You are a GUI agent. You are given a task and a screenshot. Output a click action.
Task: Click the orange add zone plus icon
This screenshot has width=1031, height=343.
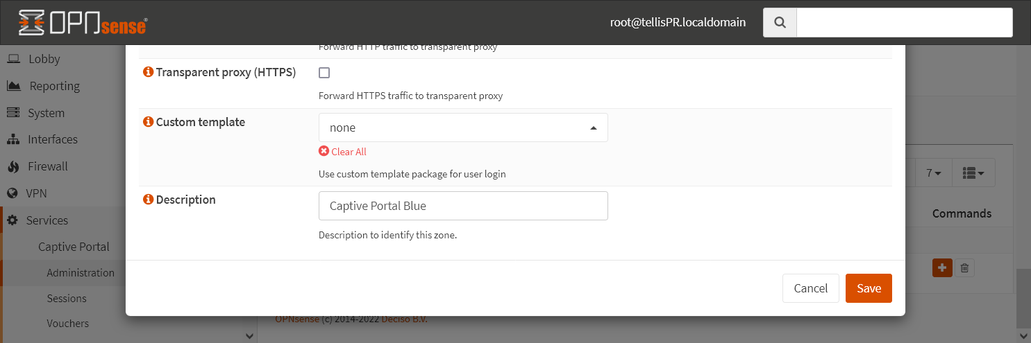pos(942,267)
